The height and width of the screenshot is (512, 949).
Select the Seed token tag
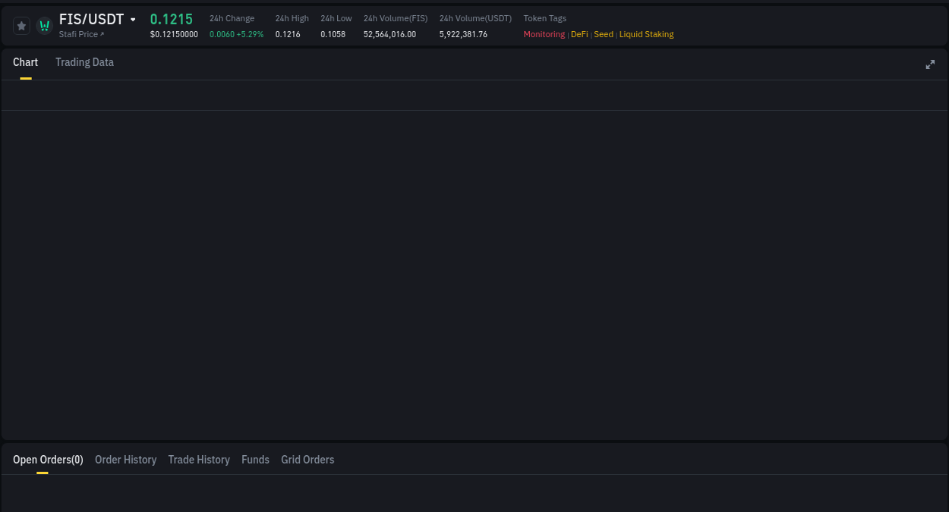coord(603,34)
